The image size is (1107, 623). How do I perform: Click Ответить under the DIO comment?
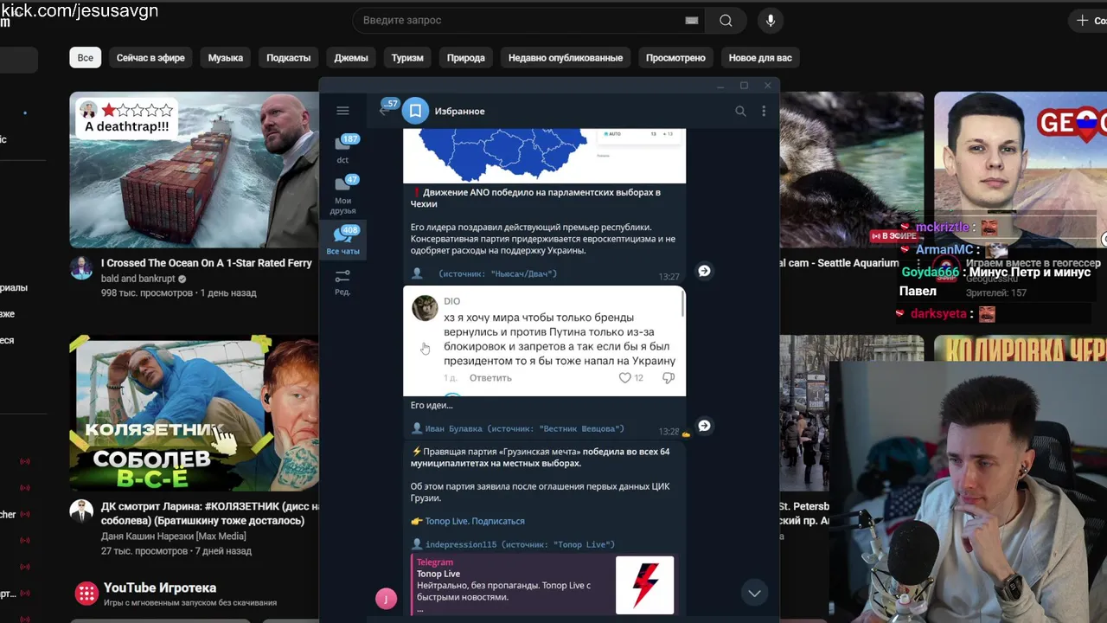[x=490, y=378]
